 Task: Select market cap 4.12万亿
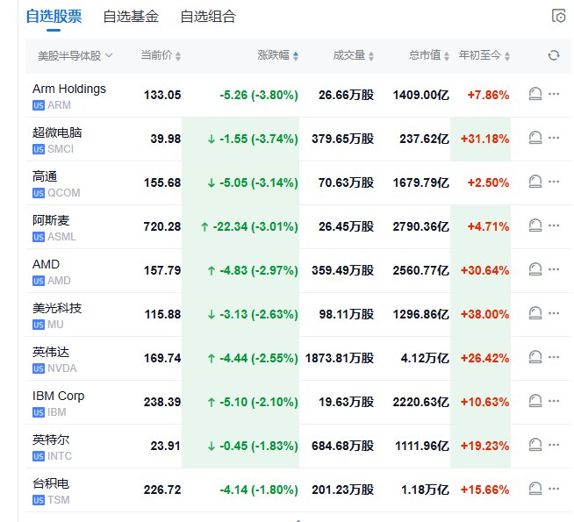pyautogui.click(x=425, y=358)
